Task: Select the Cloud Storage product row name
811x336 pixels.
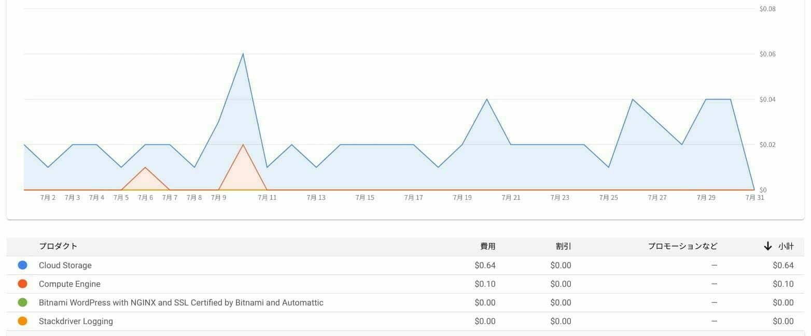Action: point(65,265)
